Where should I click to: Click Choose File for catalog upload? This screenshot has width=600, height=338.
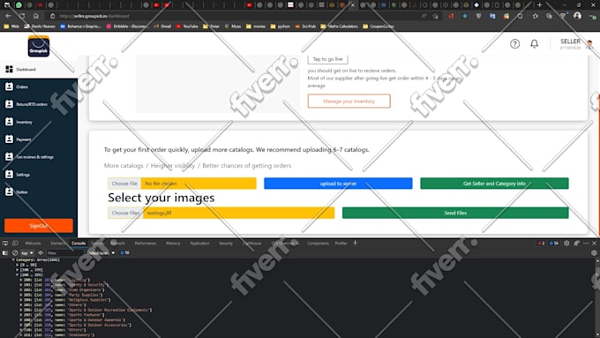coord(124,184)
